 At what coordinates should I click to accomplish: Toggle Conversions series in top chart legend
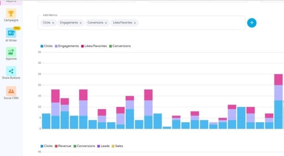pos(120,46)
